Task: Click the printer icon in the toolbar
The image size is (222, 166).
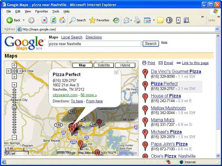Action: (137, 20)
